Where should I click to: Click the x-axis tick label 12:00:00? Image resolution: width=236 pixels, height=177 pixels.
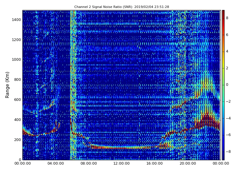tap(122, 163)
